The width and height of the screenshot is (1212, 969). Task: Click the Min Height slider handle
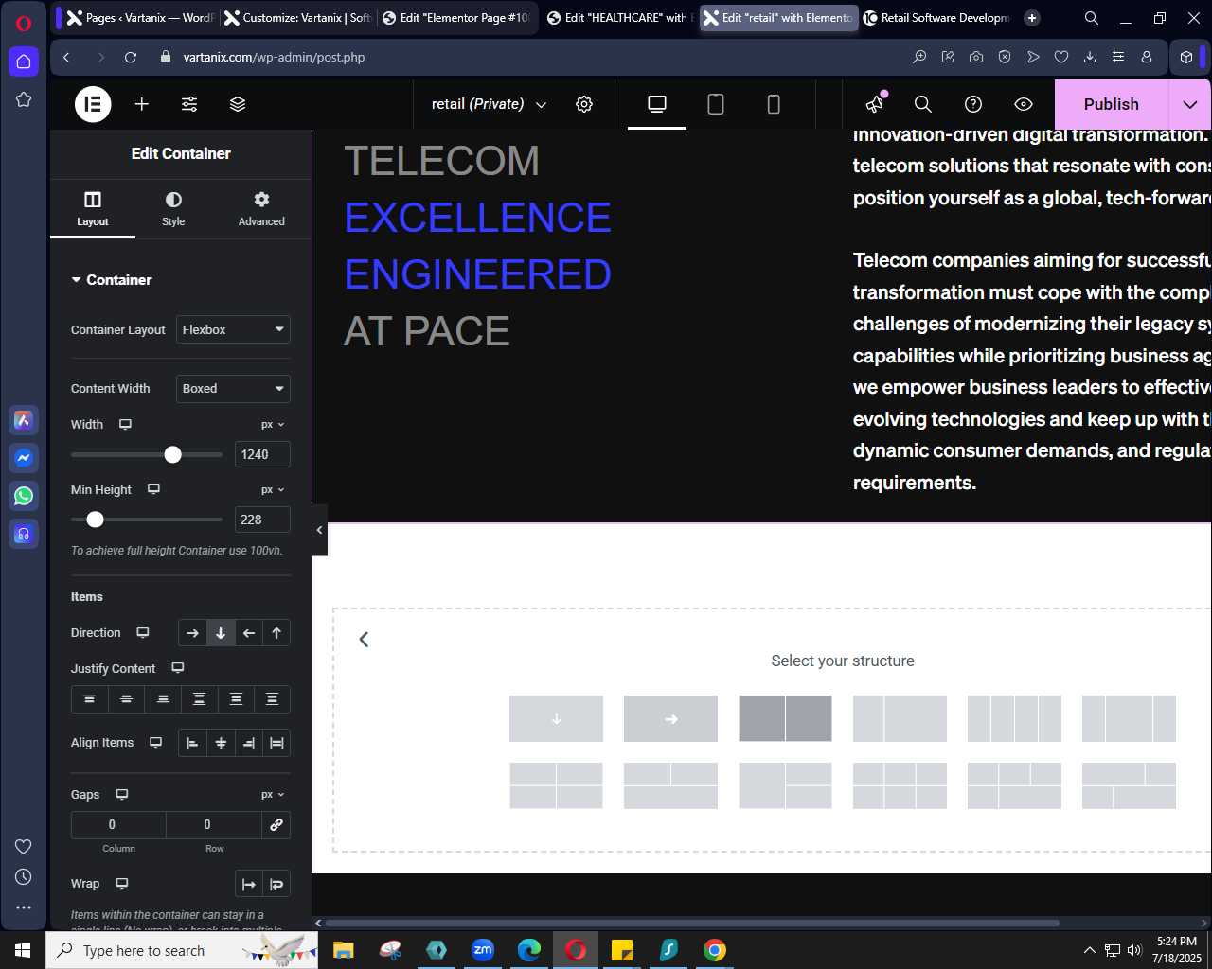coord(95,520)
